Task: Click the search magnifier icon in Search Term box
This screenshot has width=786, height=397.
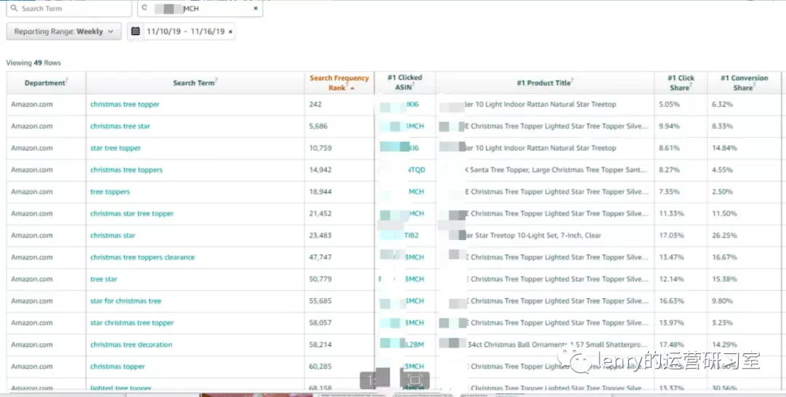Action: point(14,9)
